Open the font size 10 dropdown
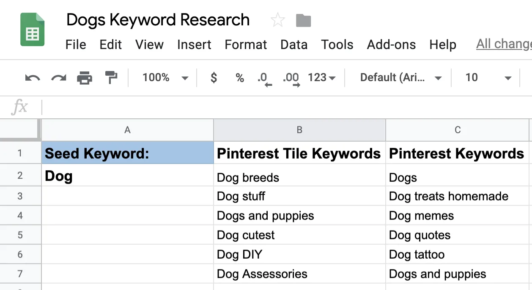The width and height of the screenshot is (532, 290). [x=488, y=78]
